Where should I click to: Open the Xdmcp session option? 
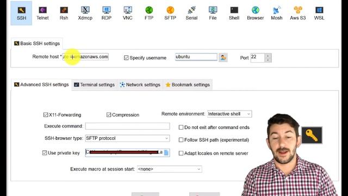pos(85,13)
